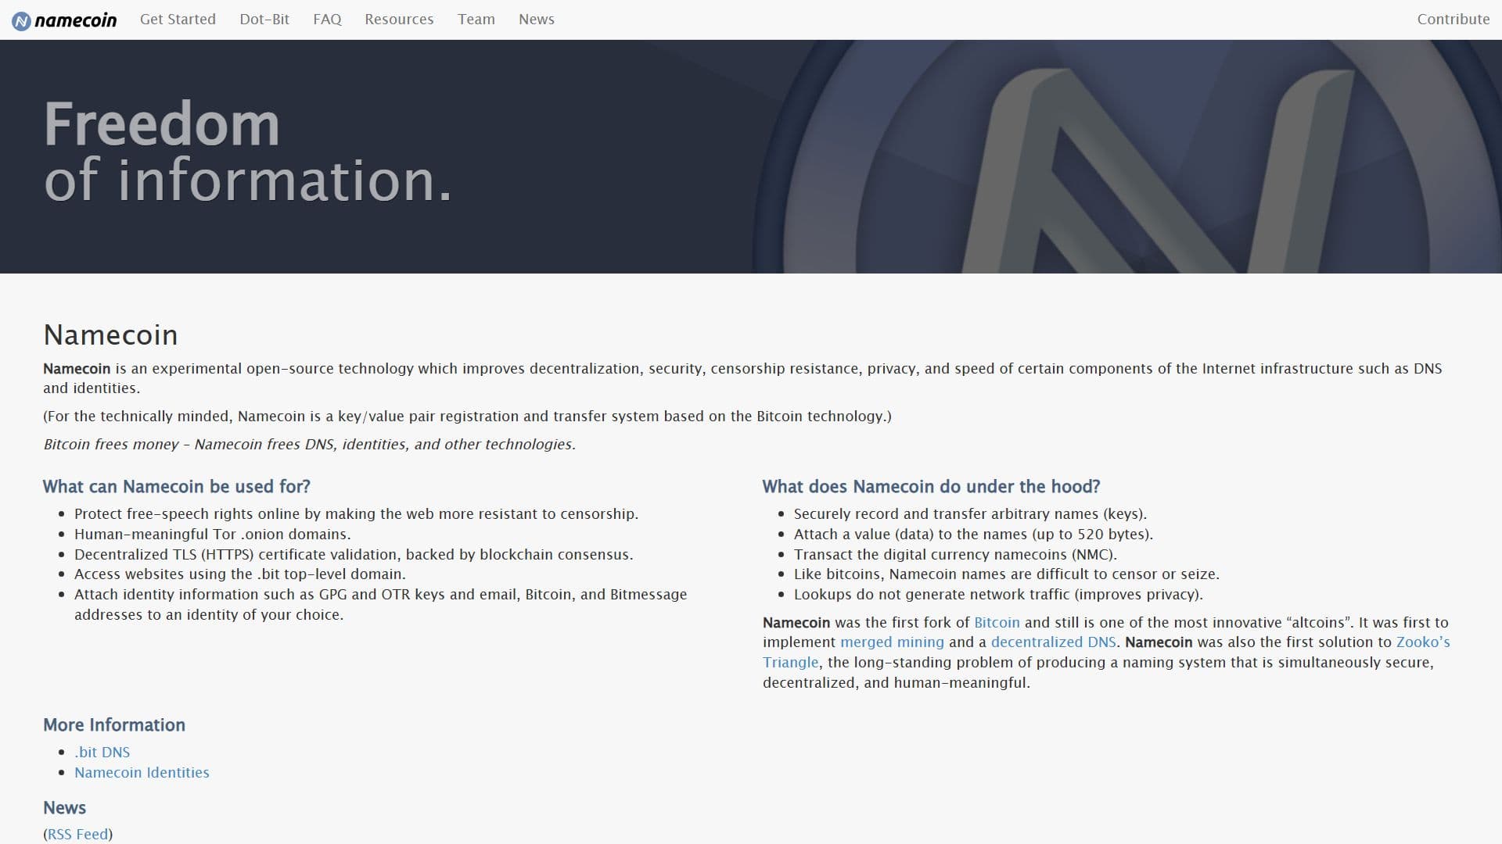Screen dimensions: 1502x844
Task: Click 'Transact the digital currency namecoins (NMC)' bullet
Action: pyautogui.click(x=955, y=555)
